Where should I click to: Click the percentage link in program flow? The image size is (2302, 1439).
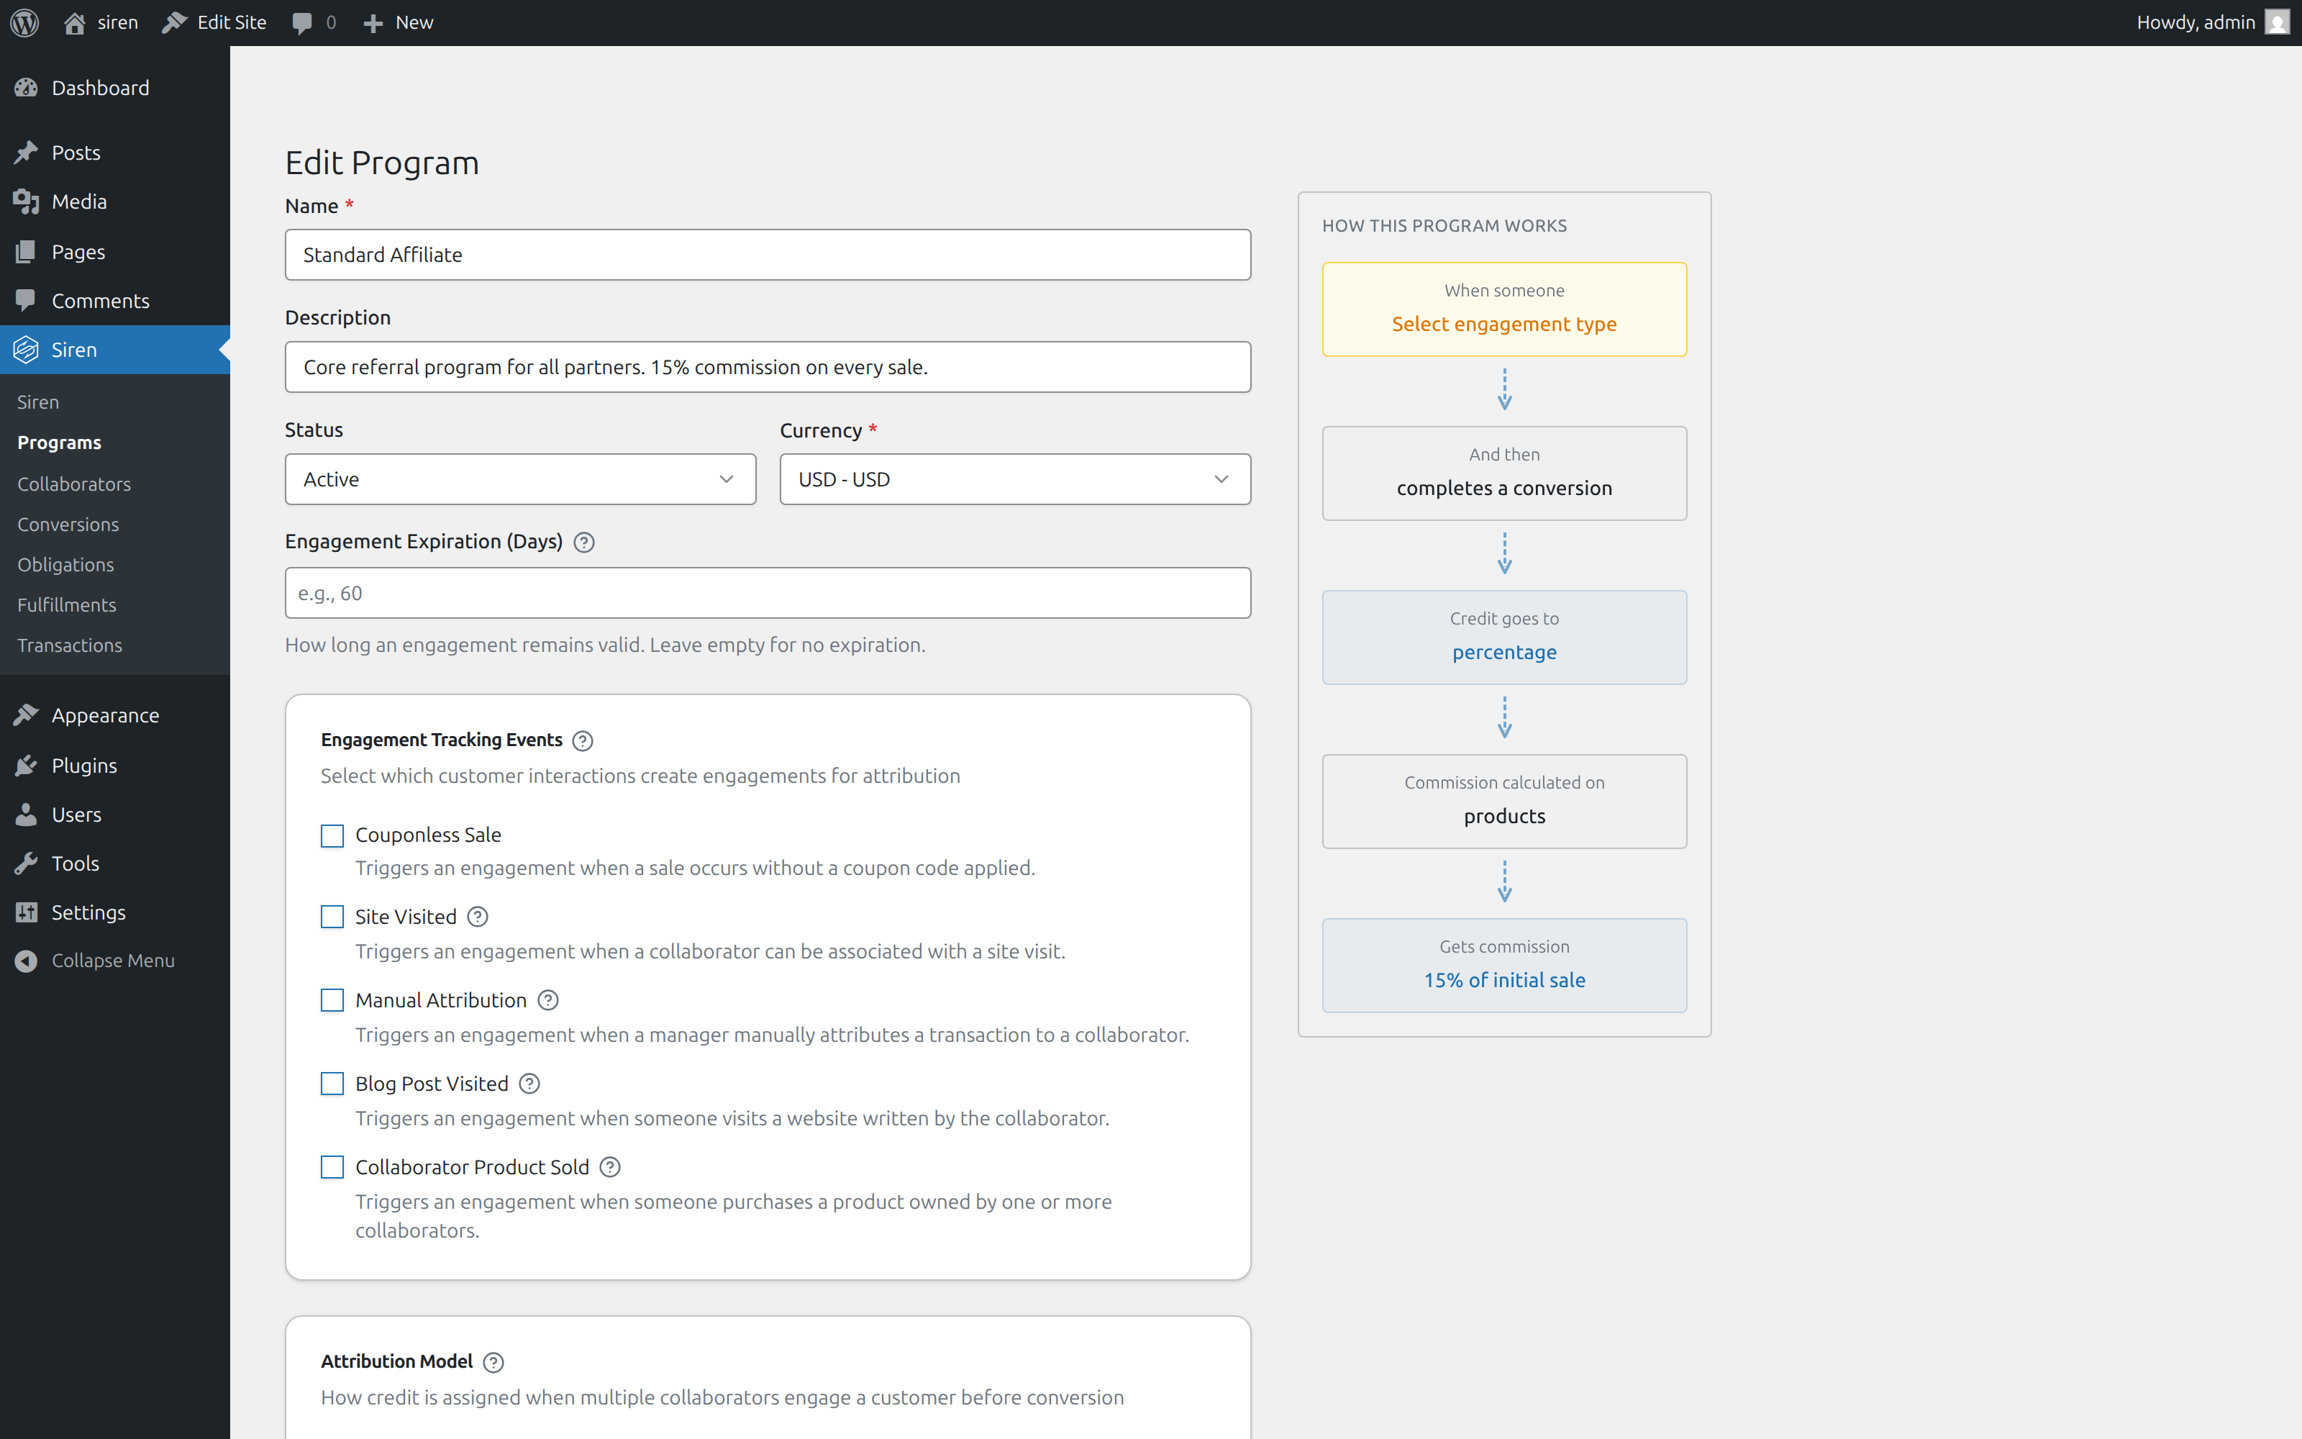click(1504, 652)
